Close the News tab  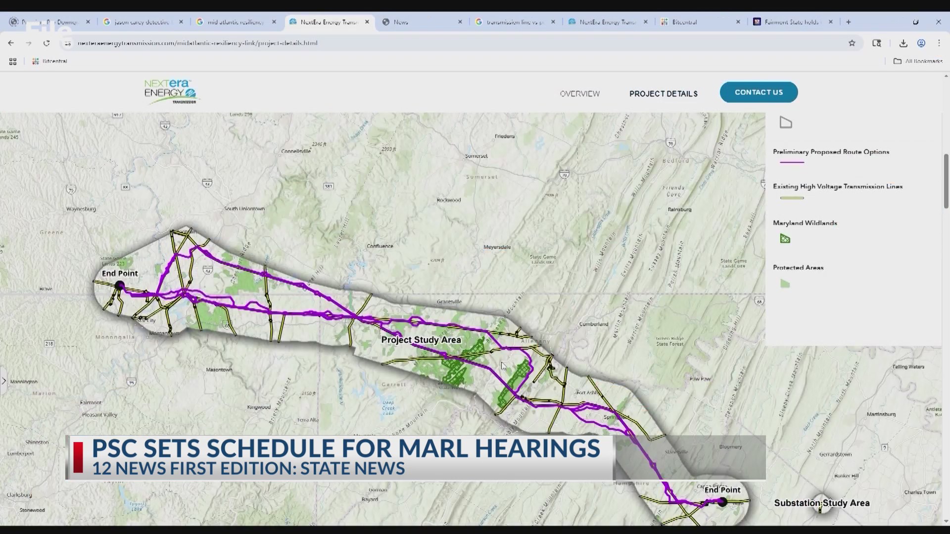pyautogui.click(x=460, y=22)
